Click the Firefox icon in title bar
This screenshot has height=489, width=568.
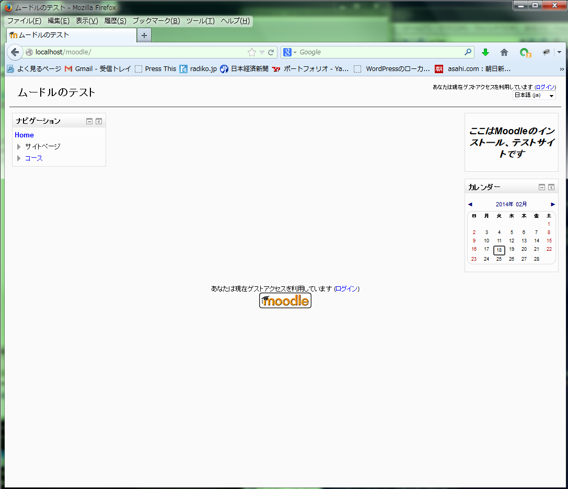[x=8, y=7]
